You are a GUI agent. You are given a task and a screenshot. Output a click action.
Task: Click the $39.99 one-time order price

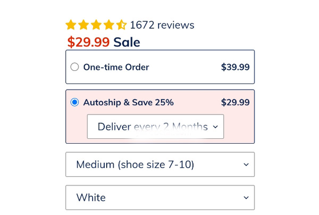point(235,67)
